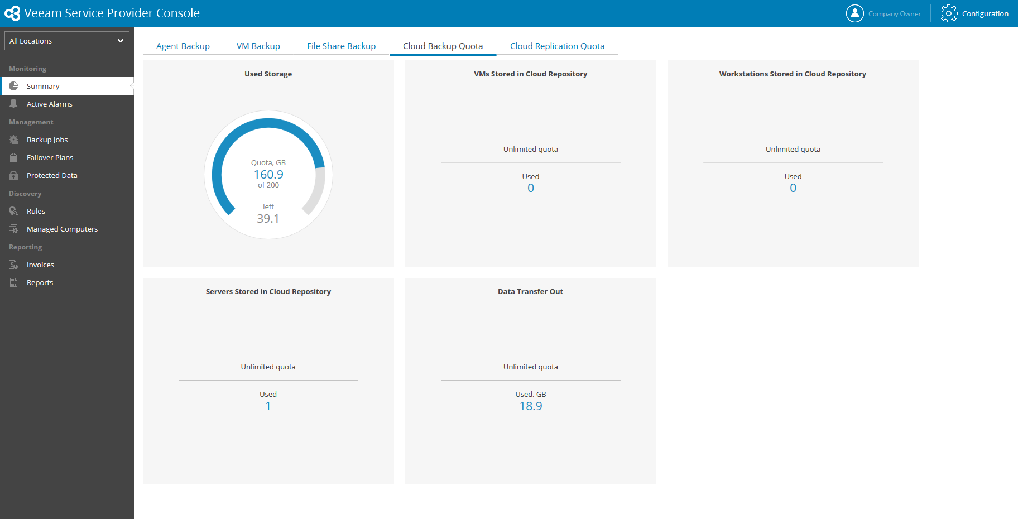Open the File Share Backup tab
The image size is (1018, 519).
342,46
